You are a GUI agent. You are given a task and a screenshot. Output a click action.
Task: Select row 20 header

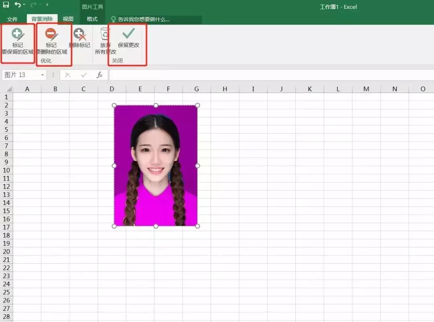[x=6, y=252]
